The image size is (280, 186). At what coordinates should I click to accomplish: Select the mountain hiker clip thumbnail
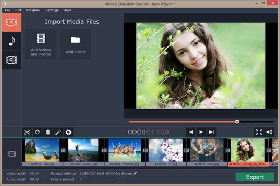tap(83, 150)
